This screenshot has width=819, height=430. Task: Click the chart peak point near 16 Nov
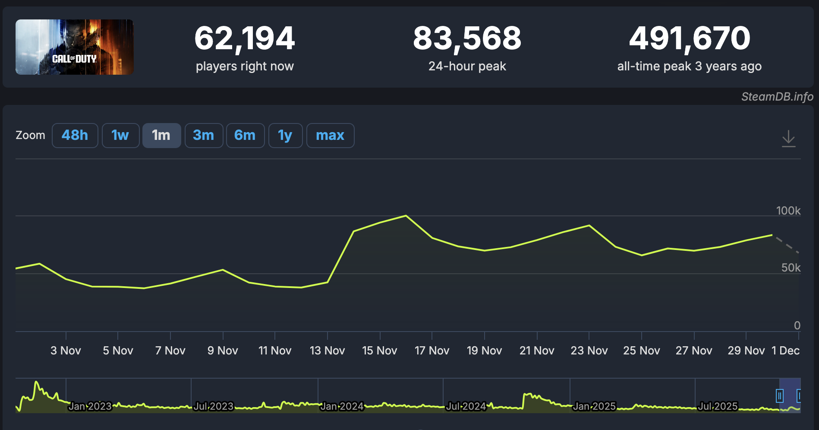tap(406, 215)
